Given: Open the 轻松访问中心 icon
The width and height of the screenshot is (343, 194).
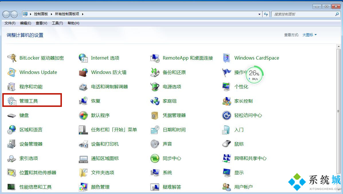Looking at the screenshot, I should [x=227, y=115].
